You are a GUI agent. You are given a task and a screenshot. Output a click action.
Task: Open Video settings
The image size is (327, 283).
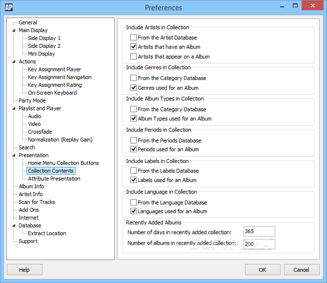(x=35, y=124)
